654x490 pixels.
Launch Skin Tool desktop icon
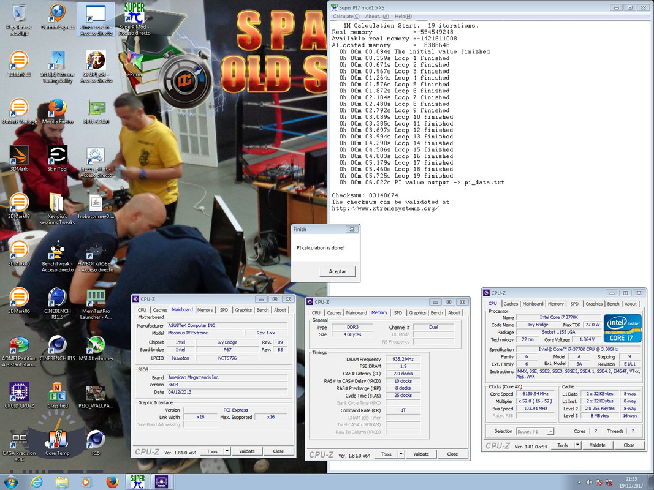coord(58,159)
